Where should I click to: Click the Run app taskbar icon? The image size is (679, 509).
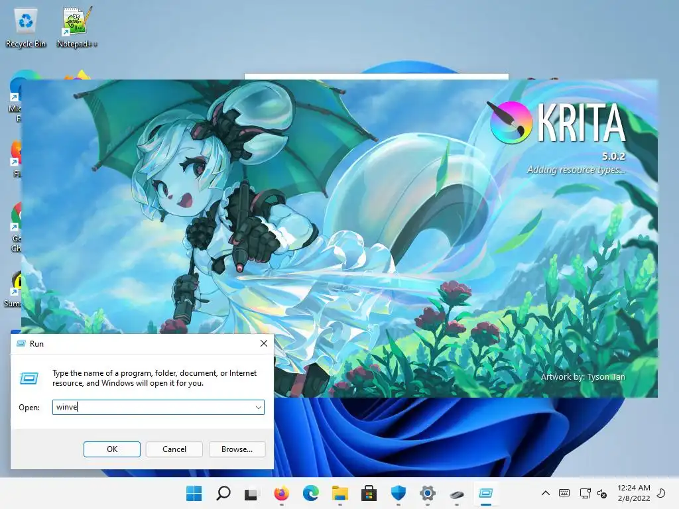pyautogui.click(x=486, y=493)
